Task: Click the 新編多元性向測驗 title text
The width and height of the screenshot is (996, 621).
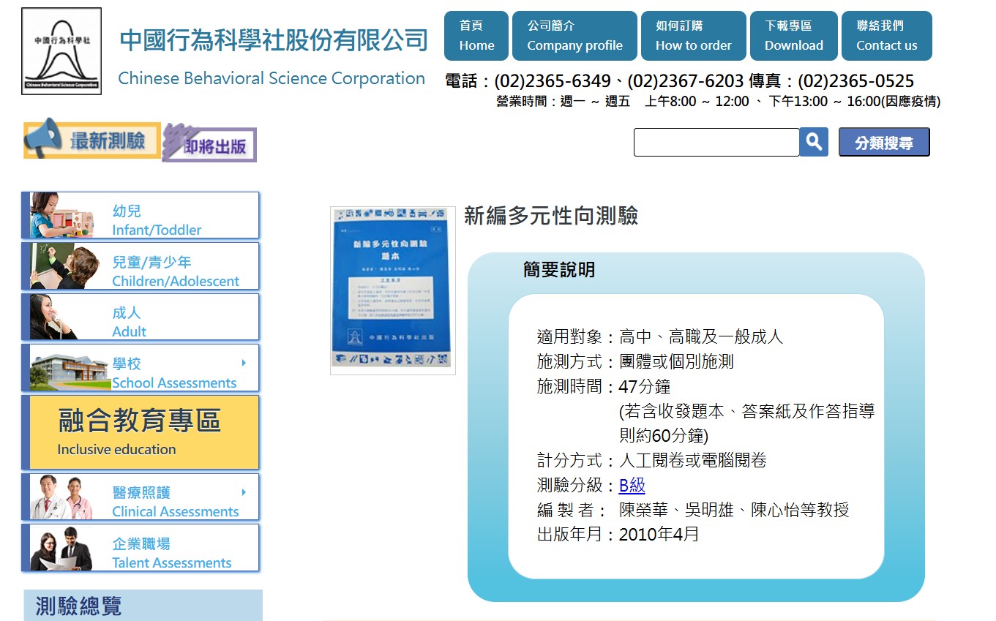Action: (x=551, y=216)
